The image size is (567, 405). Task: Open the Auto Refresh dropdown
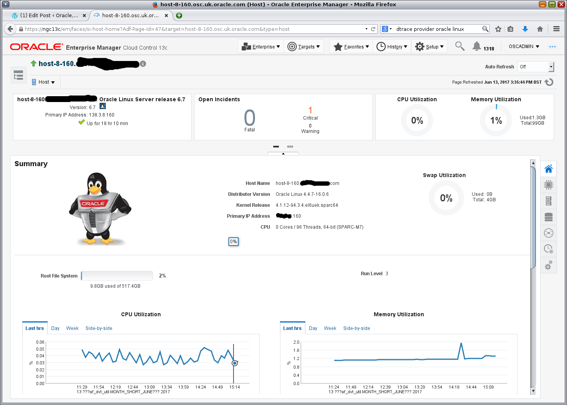(x=535, y=67)
